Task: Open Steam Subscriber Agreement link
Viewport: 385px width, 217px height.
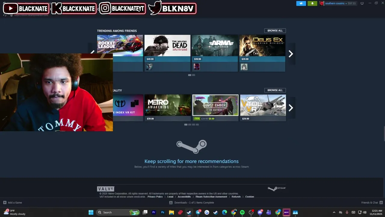Action: pyautogui.click(x=211, y=197)
